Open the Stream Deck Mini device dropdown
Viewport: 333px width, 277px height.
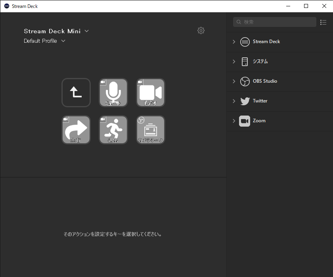pos(86,31)
